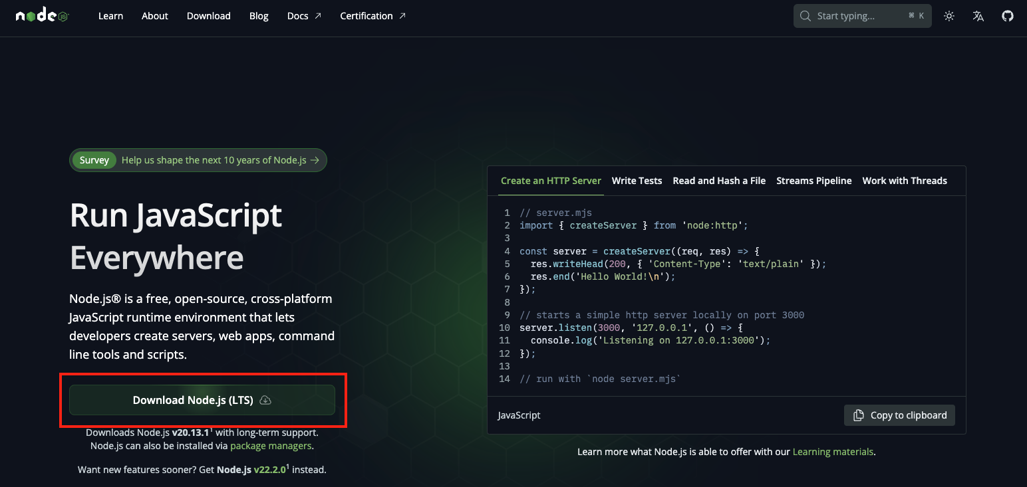Click the clipboard copy icon
This screenshot has height=487, width=1027.
pyautogui.click(x=859, y=415)
